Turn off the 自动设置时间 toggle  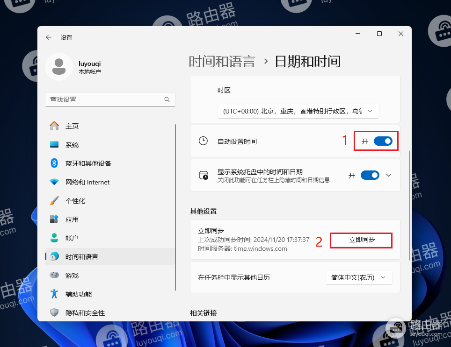coord(383,141)
